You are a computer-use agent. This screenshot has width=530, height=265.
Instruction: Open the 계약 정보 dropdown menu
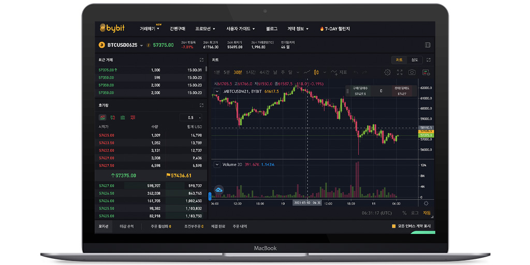pos(298,29)
